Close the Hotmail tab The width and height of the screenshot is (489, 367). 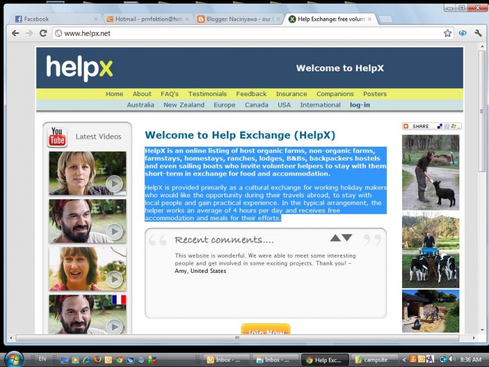click(187, 19)
